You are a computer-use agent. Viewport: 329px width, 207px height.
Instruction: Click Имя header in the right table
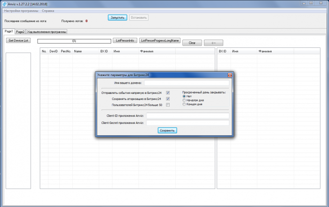243,51
